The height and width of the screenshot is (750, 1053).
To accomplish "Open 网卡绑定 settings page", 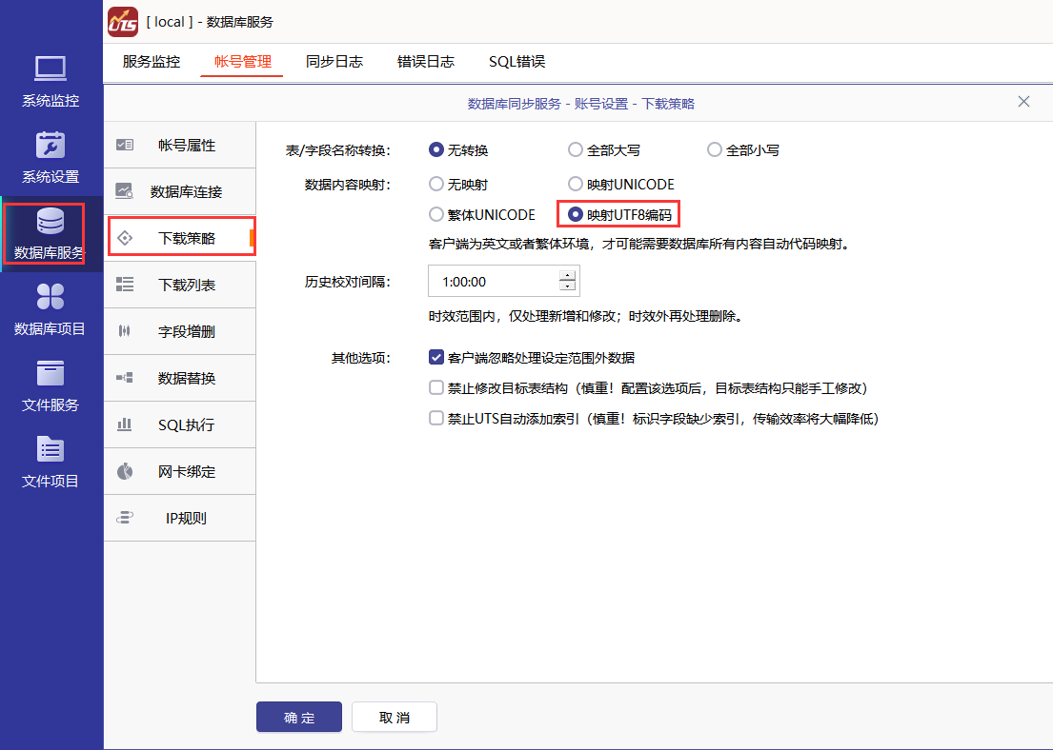I will click(180, 471).
